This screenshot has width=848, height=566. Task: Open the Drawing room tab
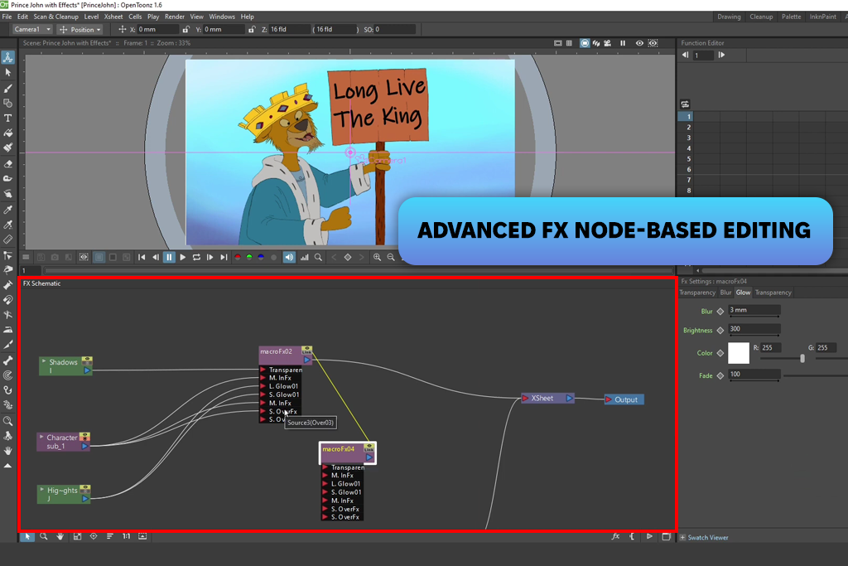[x=729, y=17]
